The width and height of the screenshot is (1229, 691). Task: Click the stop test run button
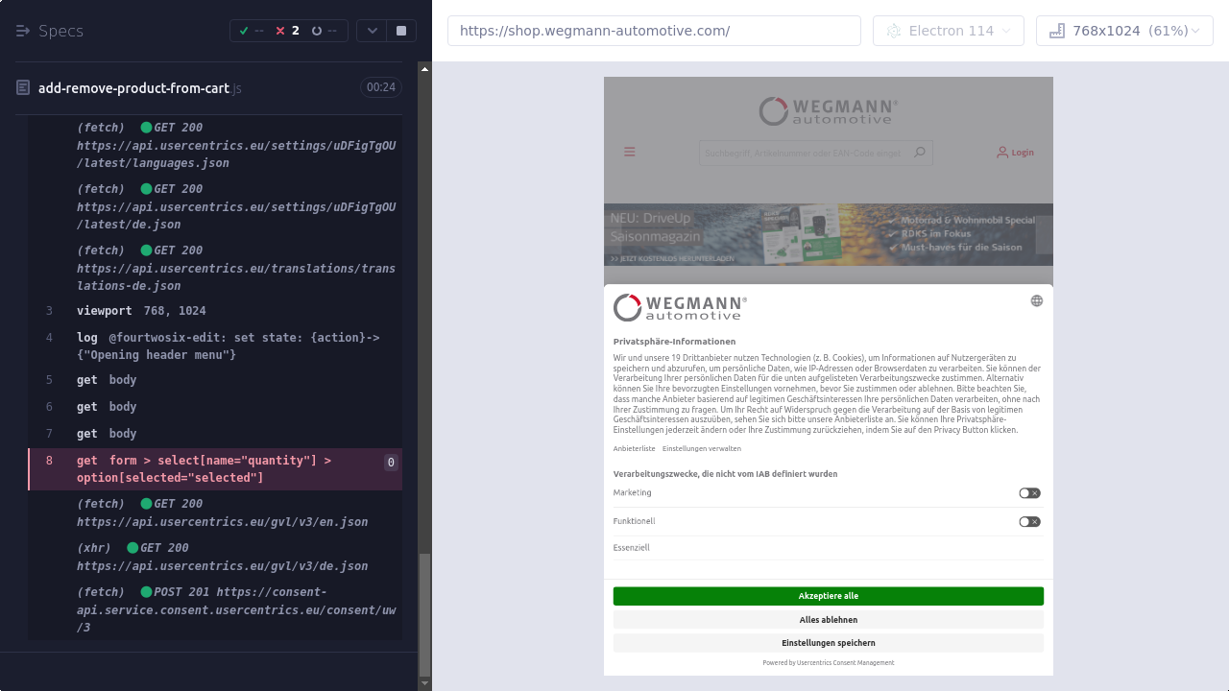tap(400, 31)
